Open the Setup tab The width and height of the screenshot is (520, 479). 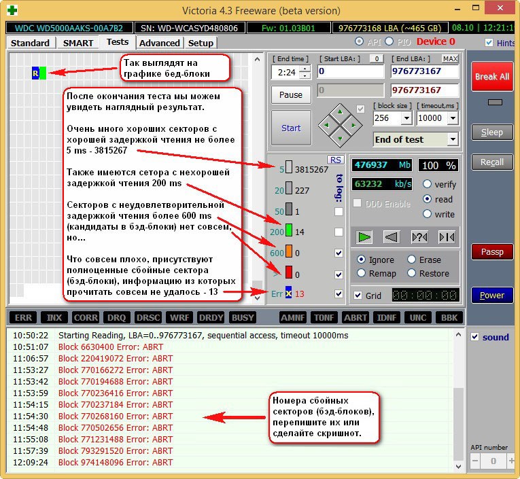coord(201,43)
